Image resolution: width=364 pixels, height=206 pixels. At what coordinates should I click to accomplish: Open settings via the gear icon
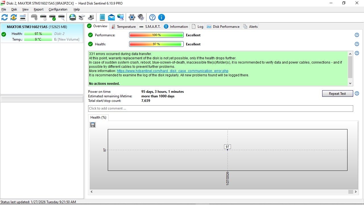tap(132, 18)
